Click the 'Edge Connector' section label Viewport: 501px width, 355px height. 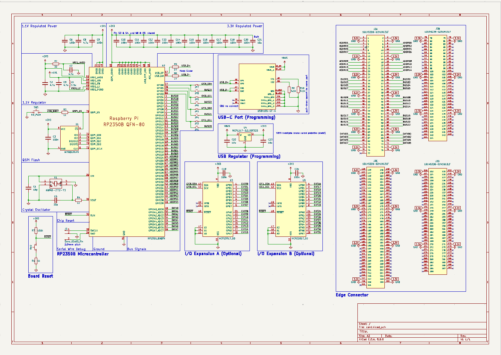[352, 295]
